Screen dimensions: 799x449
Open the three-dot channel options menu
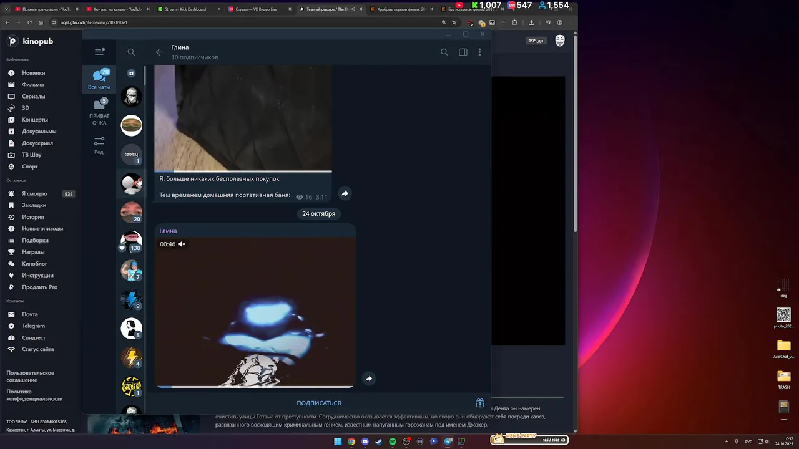coord(479,52)
